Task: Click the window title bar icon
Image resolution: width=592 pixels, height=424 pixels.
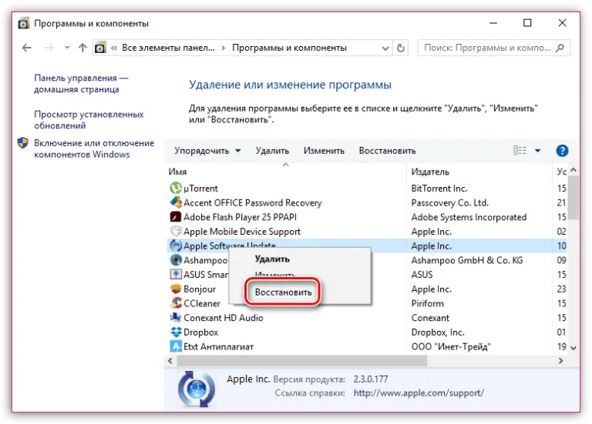Action: coord(23,23)
